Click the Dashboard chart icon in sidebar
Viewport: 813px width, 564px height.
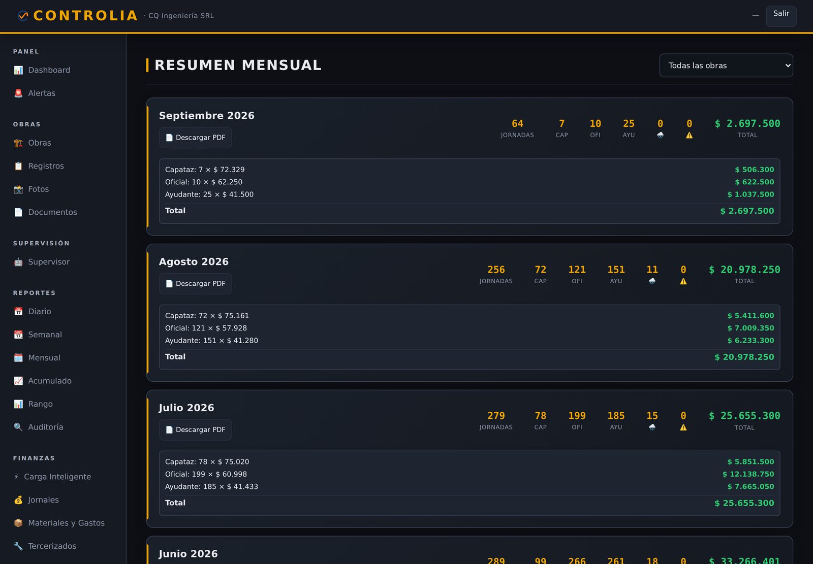(18, 70)
